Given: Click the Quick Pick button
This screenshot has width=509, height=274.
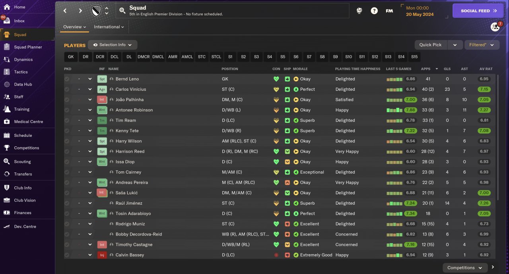Looking at the screenshot, I should (x=431, y=45).
